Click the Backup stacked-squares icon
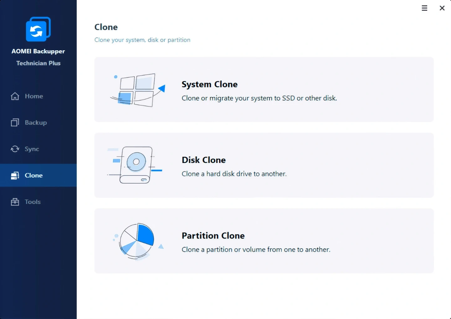 (x=15, y=123)
